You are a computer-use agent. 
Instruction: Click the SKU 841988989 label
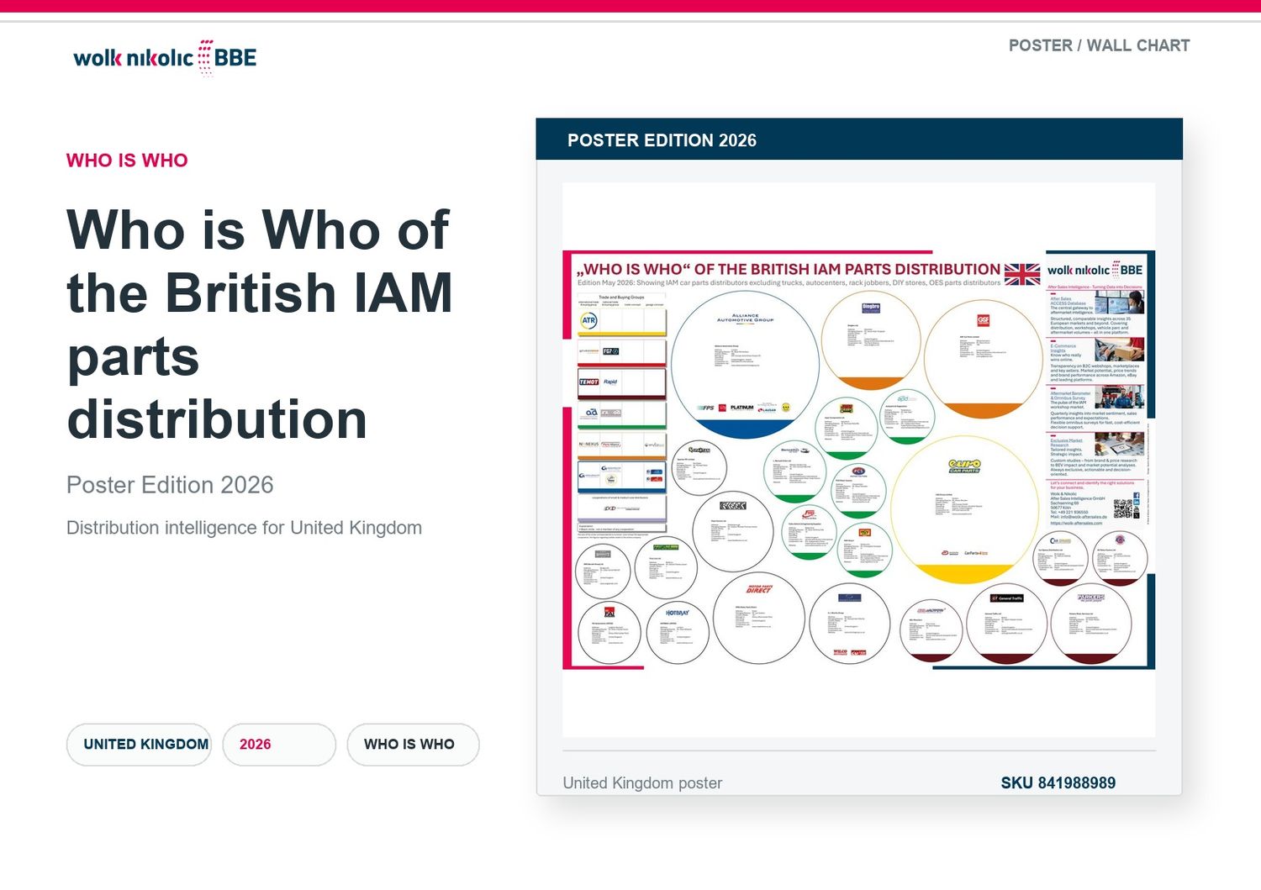click(x=1058, y=782)
